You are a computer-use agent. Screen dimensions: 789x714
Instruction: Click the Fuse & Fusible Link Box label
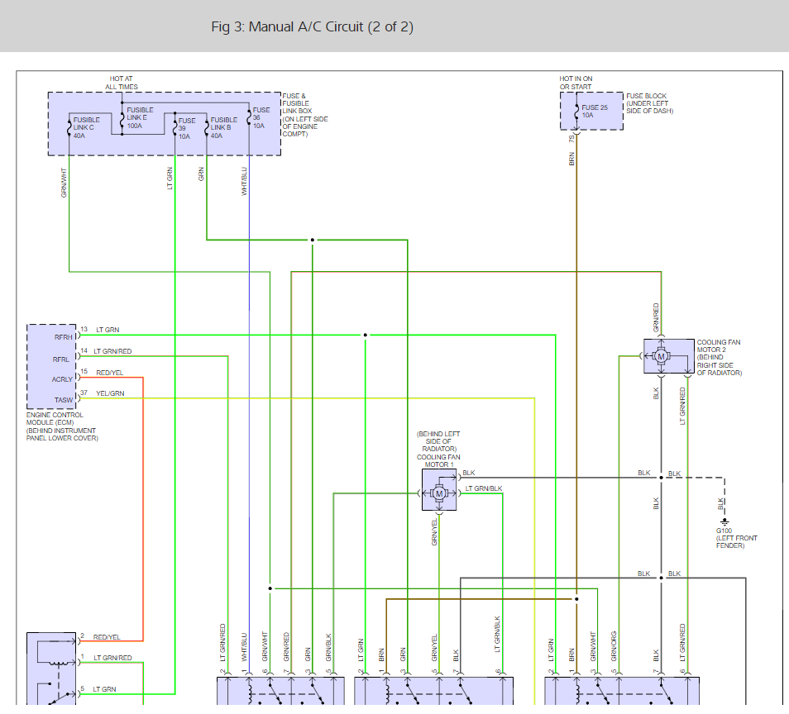[x=304, y=115]
